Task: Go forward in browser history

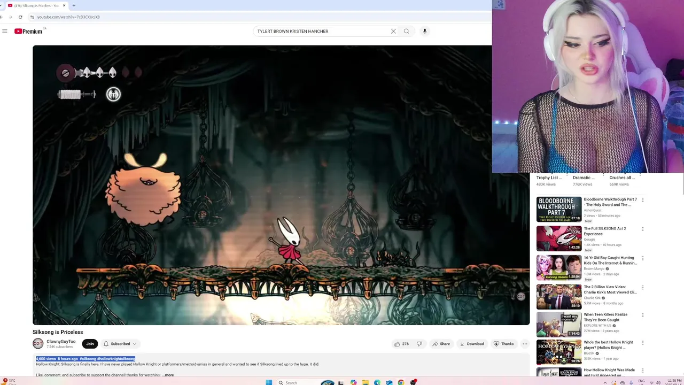Action: click(10, 17)
